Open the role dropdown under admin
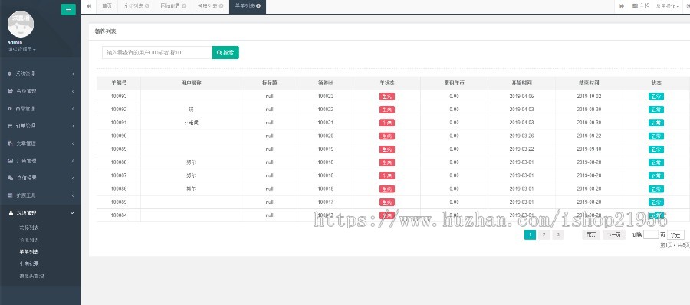Viewport: 690px width, 305px height. [21, 49]
